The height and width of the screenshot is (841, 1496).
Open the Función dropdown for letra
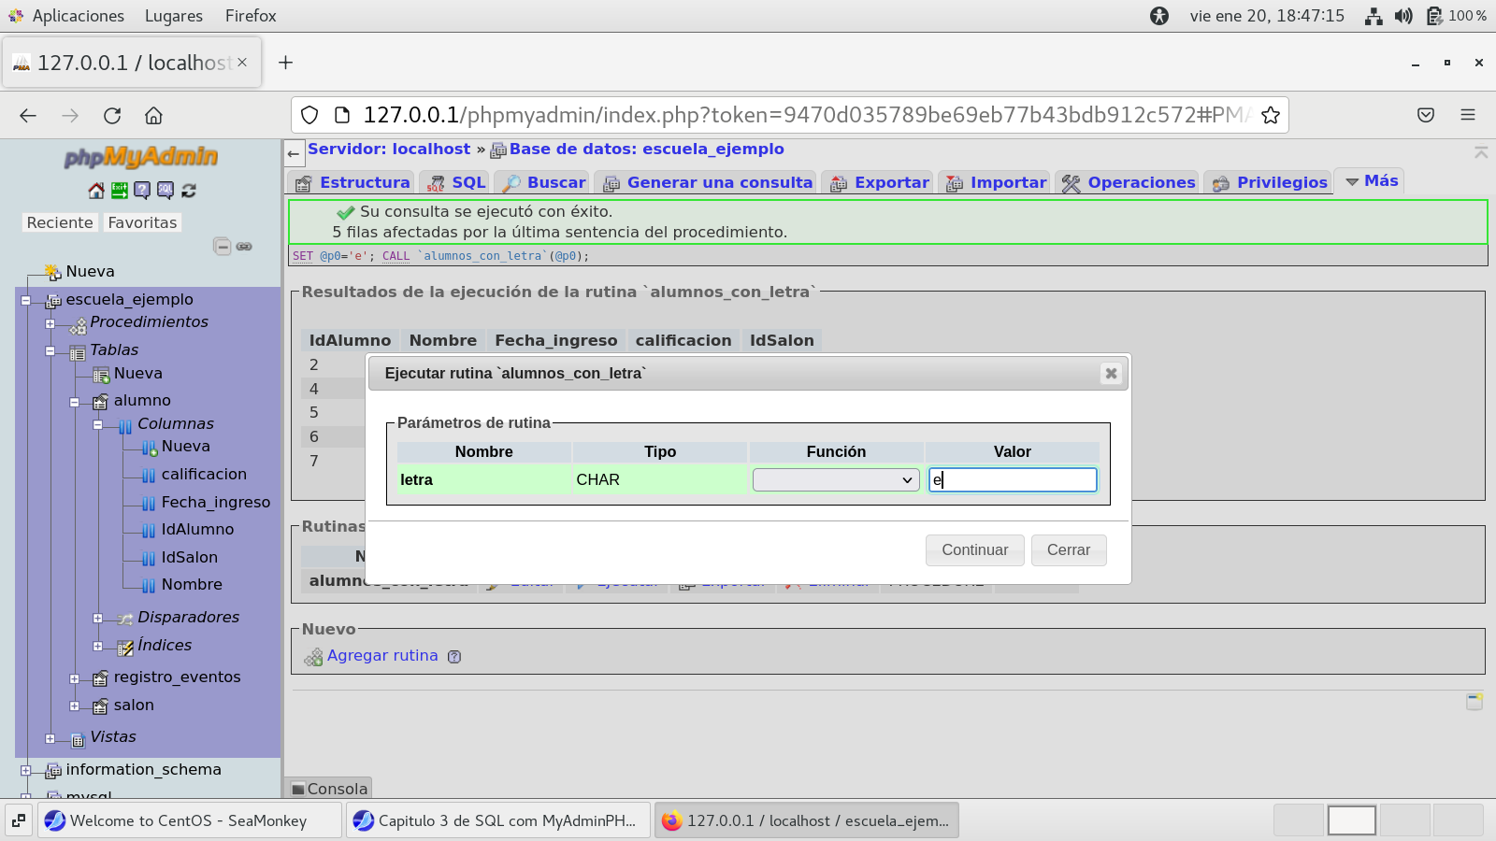(836, 480)
